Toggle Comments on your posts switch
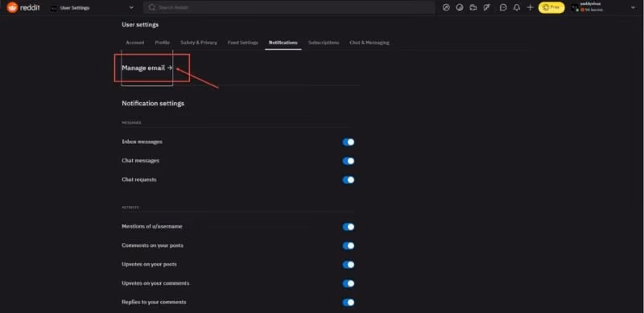This screenshot has width=644, height=313. click(x=349, y=245)
